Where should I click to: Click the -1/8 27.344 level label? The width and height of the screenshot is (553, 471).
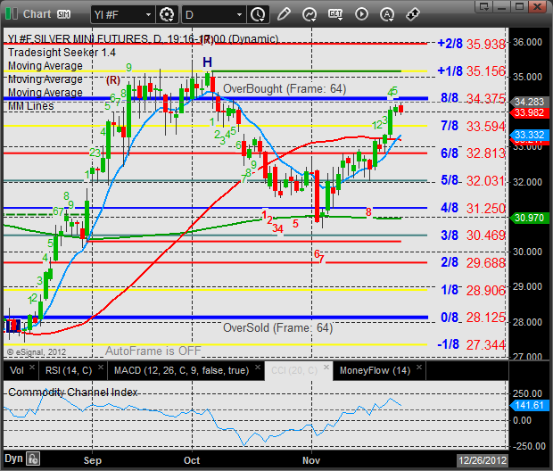click(x=471, y=344)
